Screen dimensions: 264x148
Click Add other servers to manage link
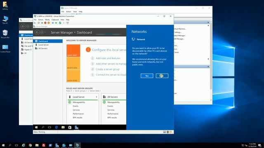[111, 64]
